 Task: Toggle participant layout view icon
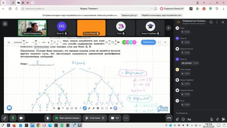5,24
